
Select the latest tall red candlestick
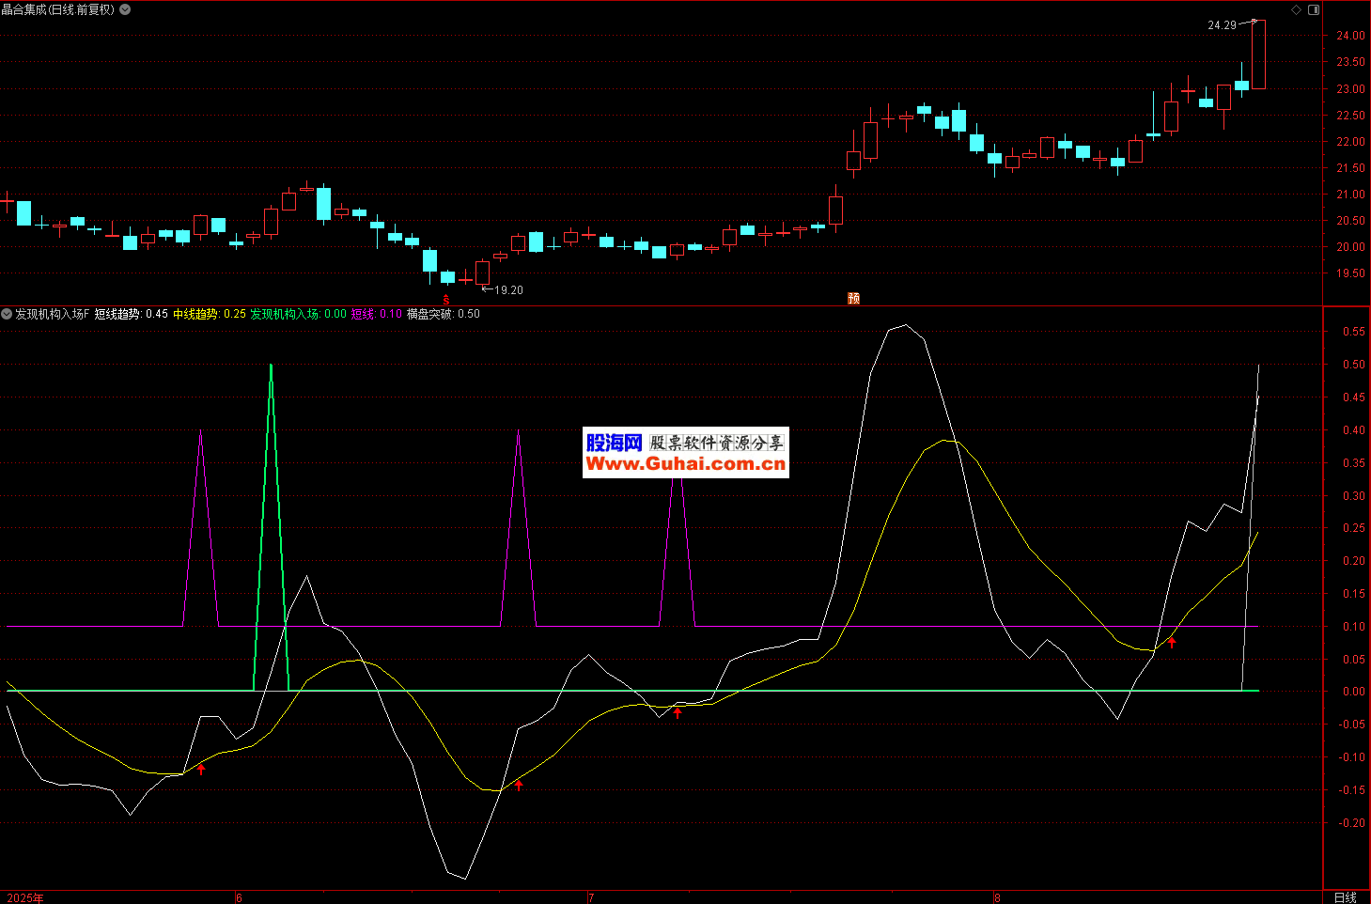click(1258, 55)
